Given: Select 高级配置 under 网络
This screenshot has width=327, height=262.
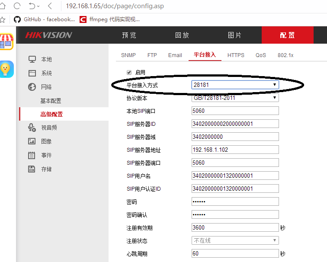Looking at the screenshot, I should 51,114.
